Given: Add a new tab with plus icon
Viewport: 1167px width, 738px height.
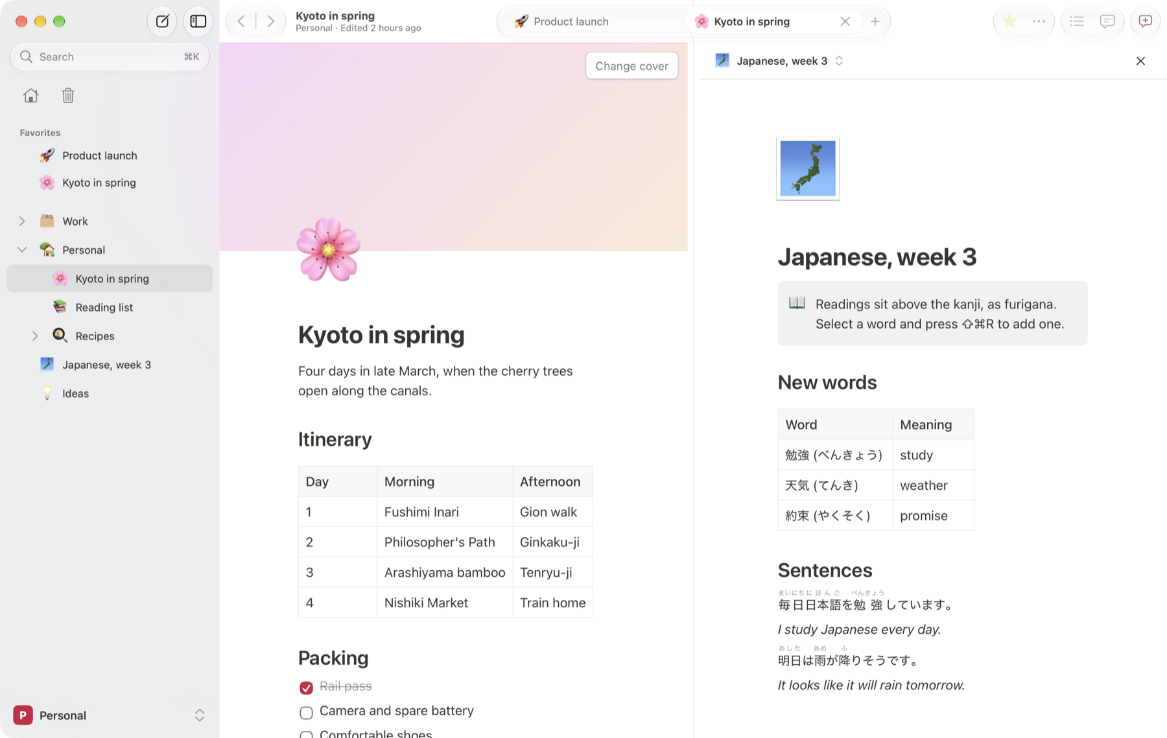Looking at the screenshot, I should (x=875, y=21).
